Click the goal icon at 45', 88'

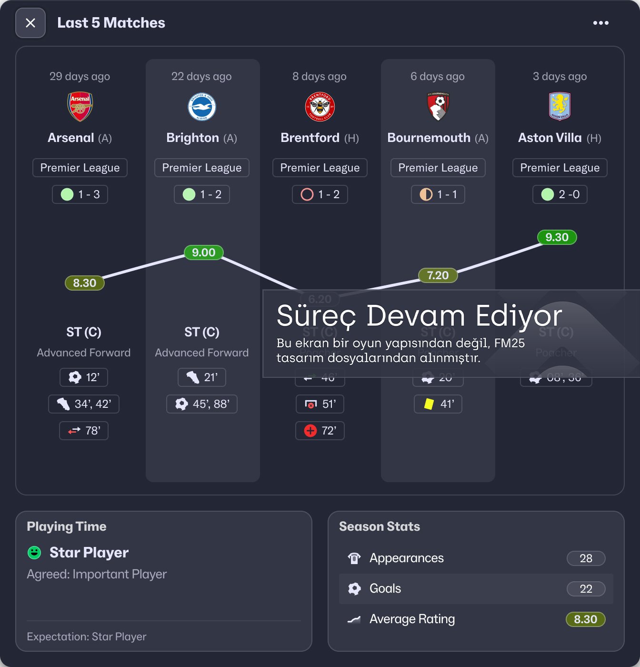181,404
